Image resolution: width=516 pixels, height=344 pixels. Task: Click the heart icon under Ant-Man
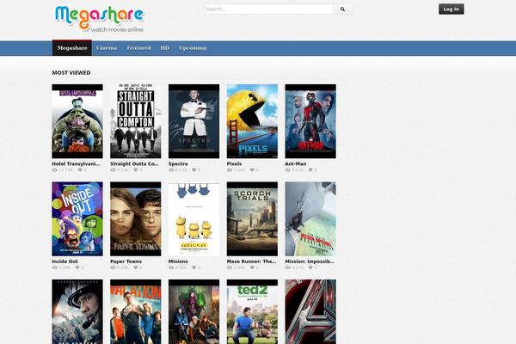point(310,170)
